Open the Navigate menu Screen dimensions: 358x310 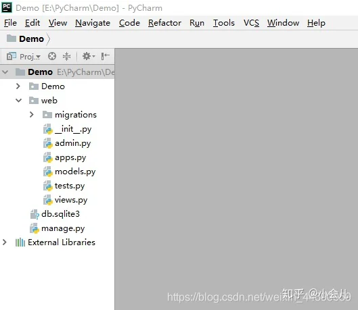pyautogui.click(x=93, y=23)
